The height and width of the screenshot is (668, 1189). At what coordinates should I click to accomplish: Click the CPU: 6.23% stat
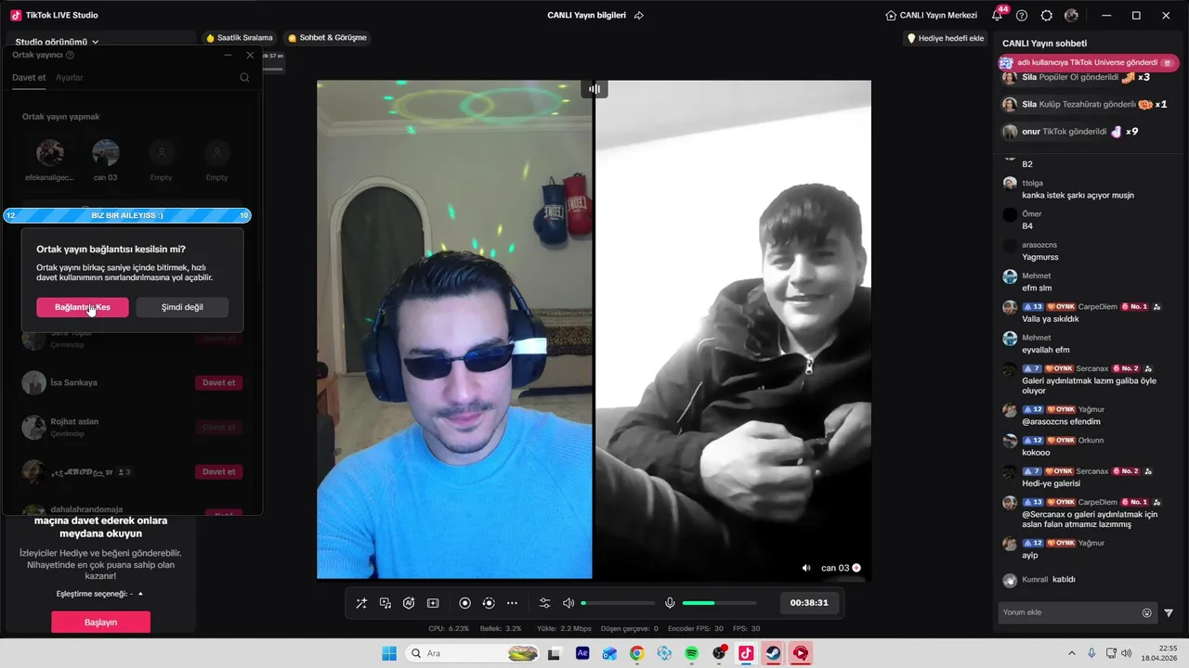449,628
